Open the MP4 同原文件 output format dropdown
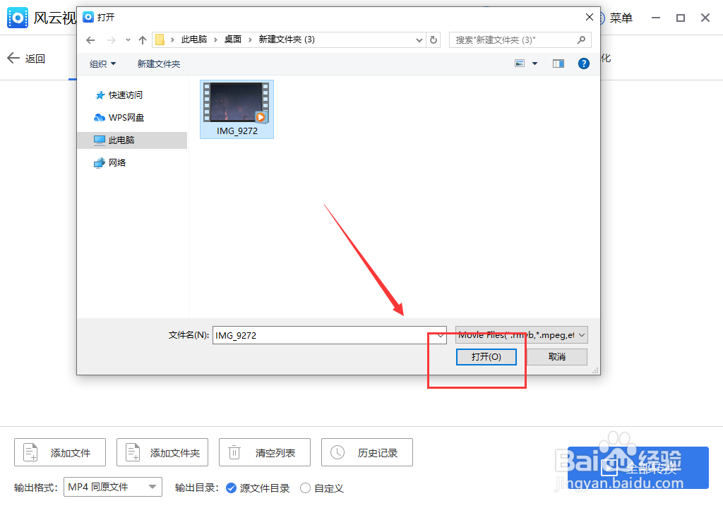 point(113,487)
